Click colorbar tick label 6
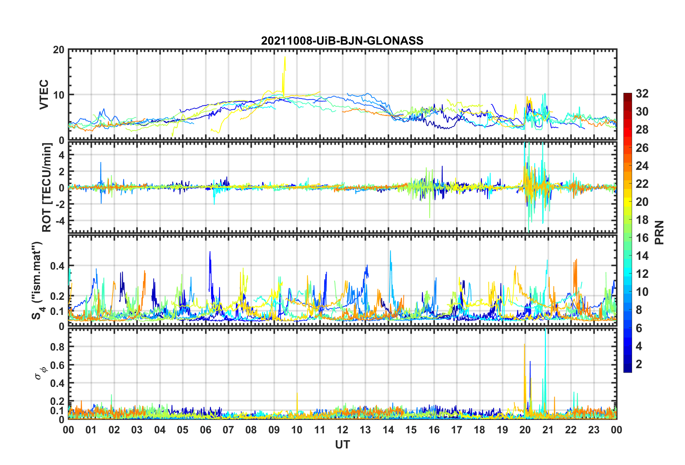Image resolution: width=685 pixels, height=465 pixels. [639, 328]
